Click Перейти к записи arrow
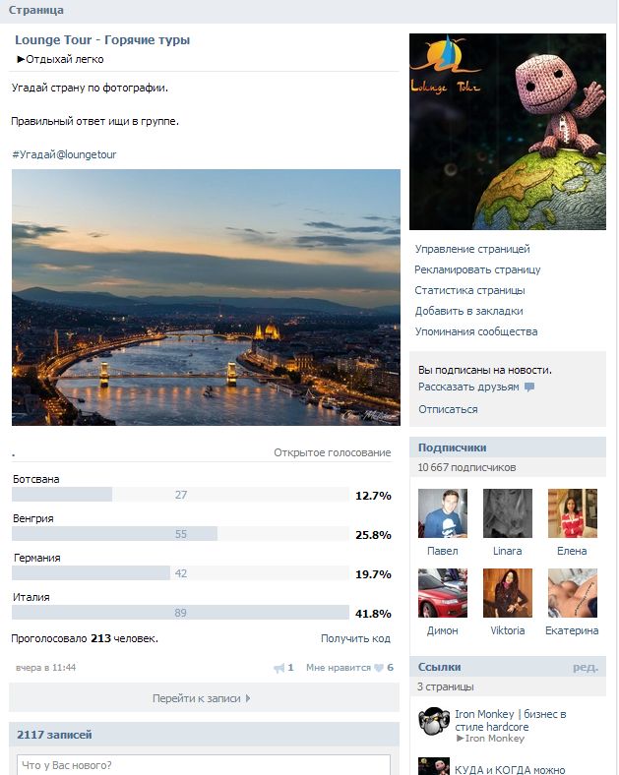Screen dimensions: 619x775 [248, 698]
